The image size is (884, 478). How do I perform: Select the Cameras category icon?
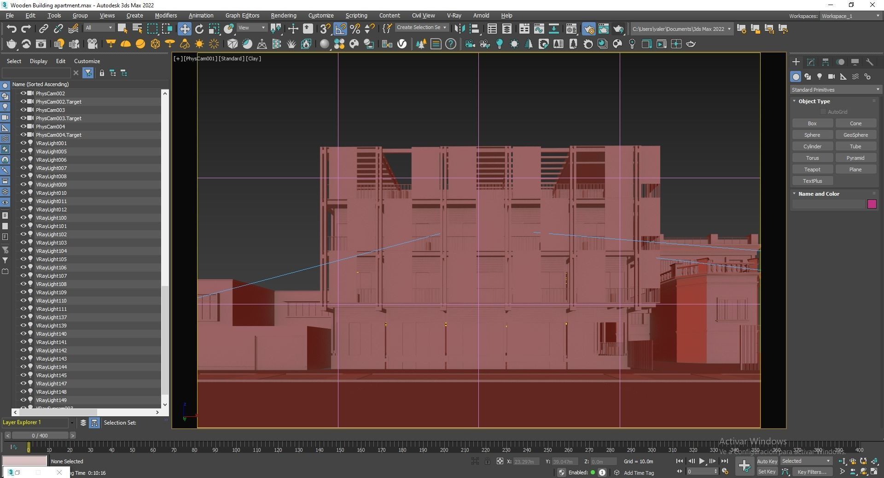coord(832,76)
